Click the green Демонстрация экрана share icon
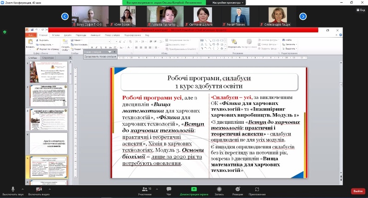This screenshot has width=368, height=198. pos(194,188)
